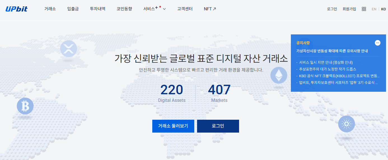Click the floating Bitcoin coin icon

(25, 106)
